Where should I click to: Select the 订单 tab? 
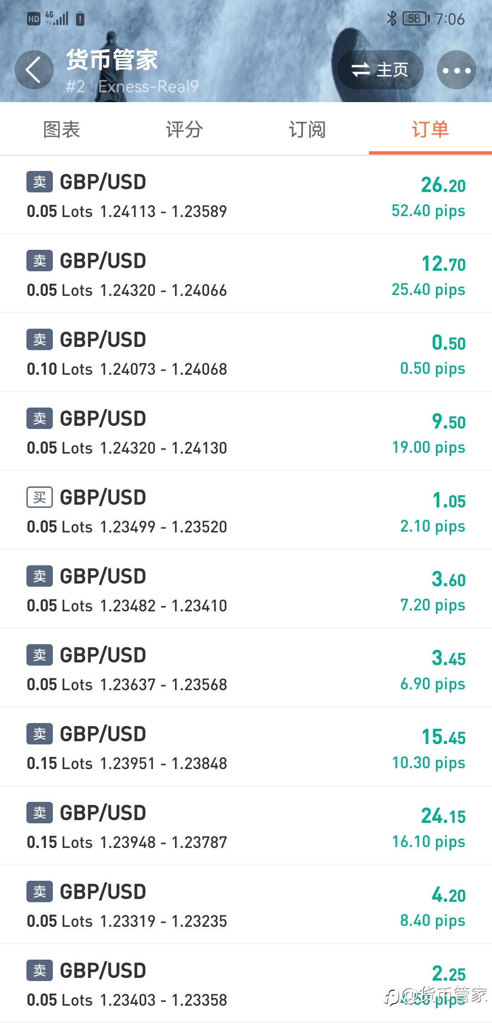tap(430, 129)
